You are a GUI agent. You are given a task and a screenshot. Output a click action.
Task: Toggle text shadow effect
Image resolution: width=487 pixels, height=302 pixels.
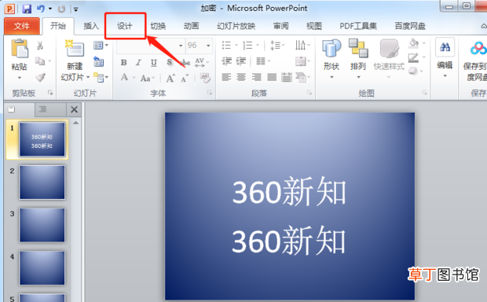point(169,62)
